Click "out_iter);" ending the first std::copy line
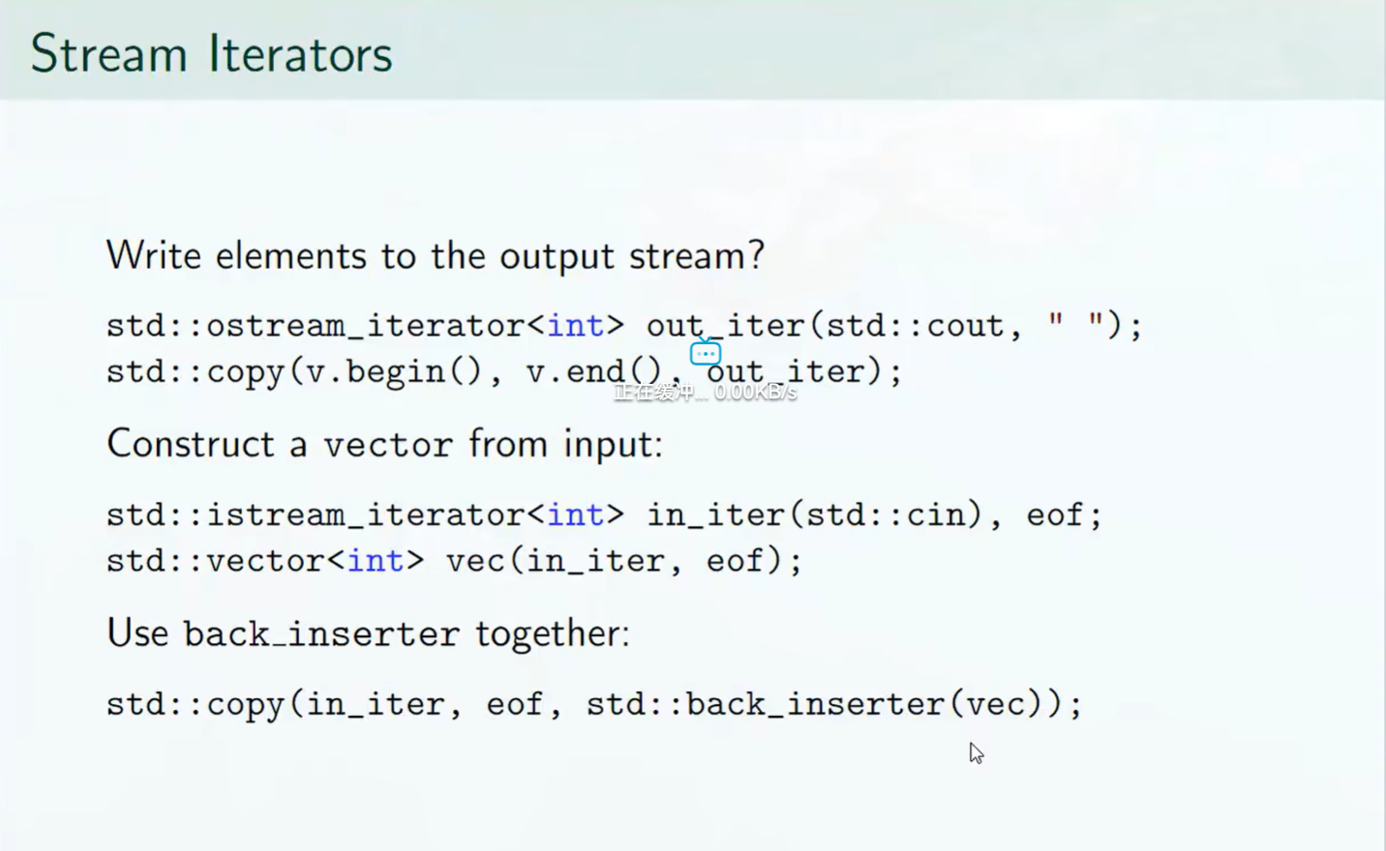This screenshot has width=1386, height=851. pyautogui.click(x=804, y=371)
